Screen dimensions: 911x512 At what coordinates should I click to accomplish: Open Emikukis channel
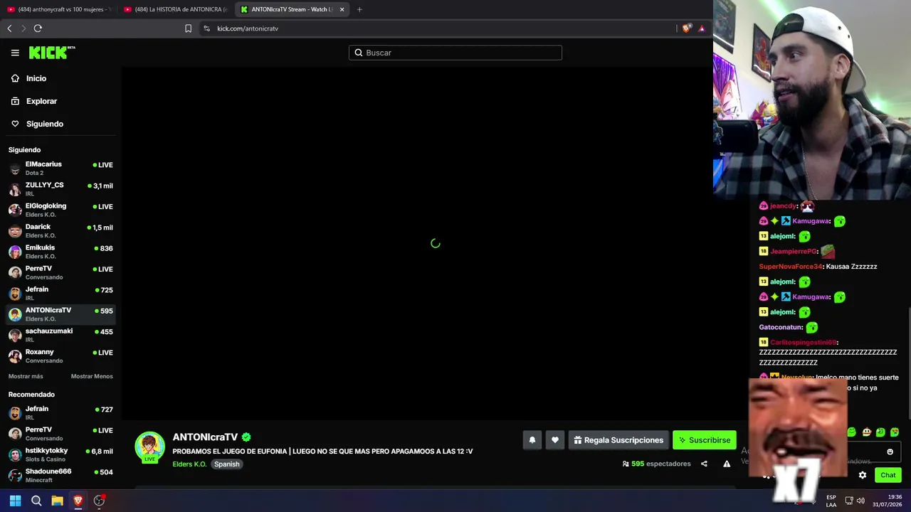point(60,251)
